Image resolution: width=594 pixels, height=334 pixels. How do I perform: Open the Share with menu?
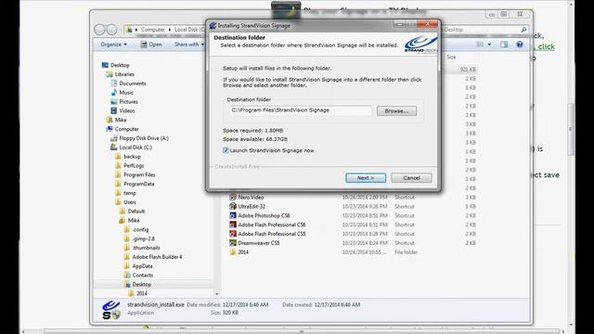(x=189, y=45)
